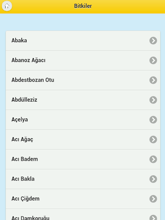Click the arrow icon beside Acı Bakla
This screenshot has width=165, height=220.
153,179
